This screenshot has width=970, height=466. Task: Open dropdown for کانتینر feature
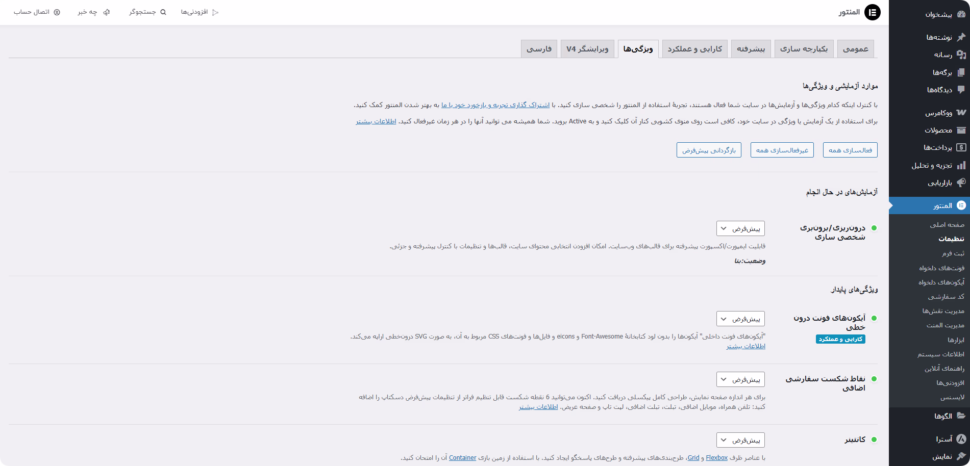coord(740,440)
